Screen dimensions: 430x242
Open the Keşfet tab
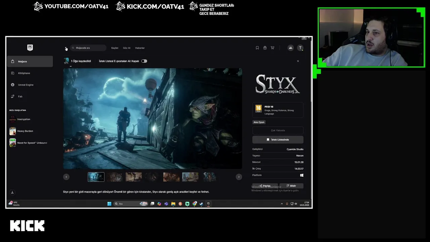click(115, 48)
